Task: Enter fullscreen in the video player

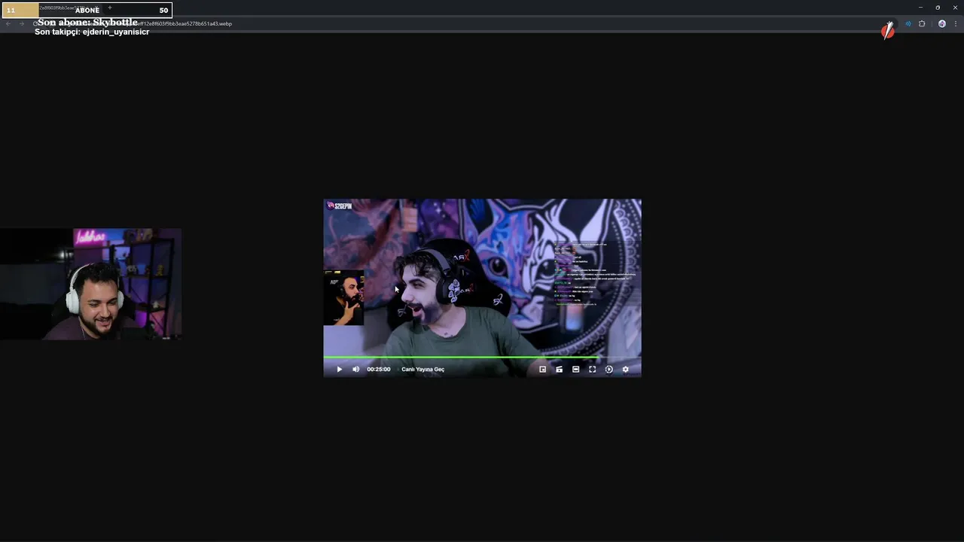Action: (592, 370)
